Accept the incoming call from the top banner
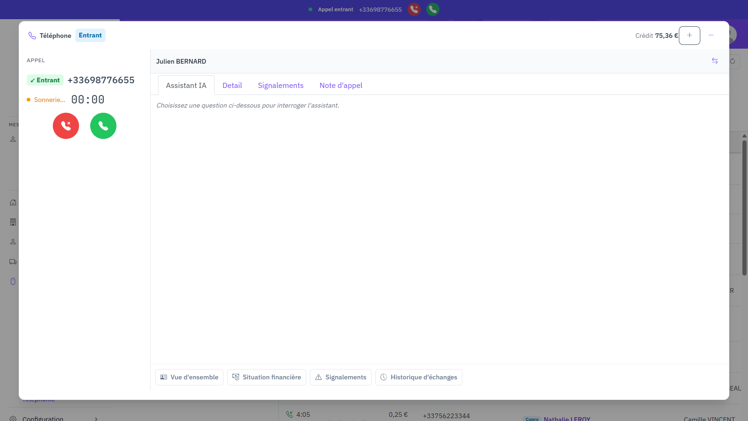 pos(433,9)
